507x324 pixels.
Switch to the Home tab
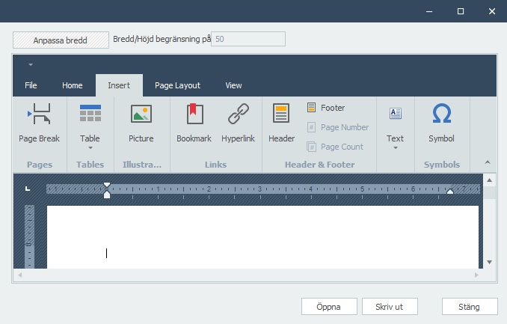tap(73, 85)
